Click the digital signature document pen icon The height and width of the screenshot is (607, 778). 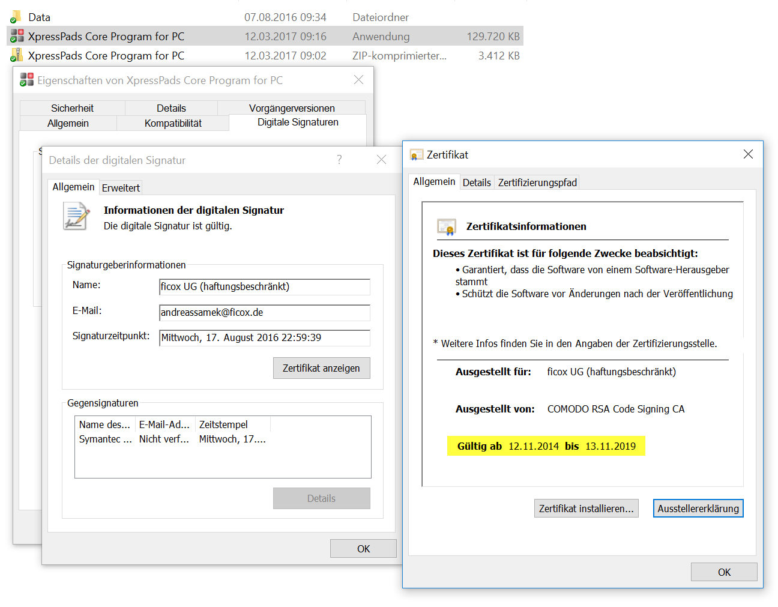coord(76,216)
